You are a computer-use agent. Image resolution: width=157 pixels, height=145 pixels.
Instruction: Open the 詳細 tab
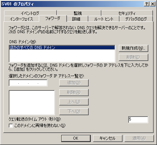76,19
